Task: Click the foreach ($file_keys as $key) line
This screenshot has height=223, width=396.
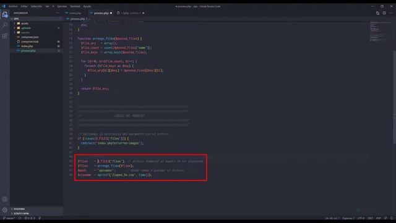Action: tap(109, 66)
